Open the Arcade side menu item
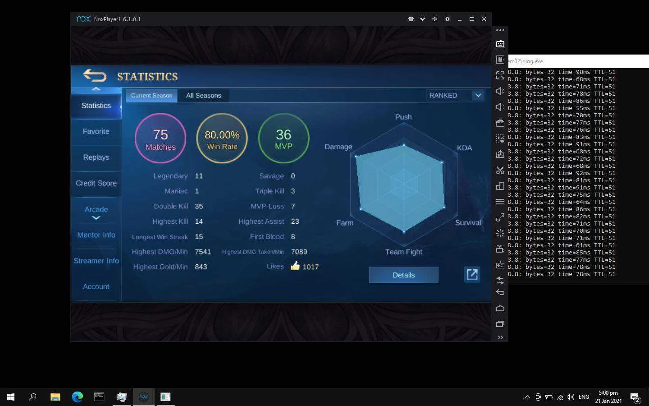Viewport: 649px width, 406px height. tap(96, 209)
